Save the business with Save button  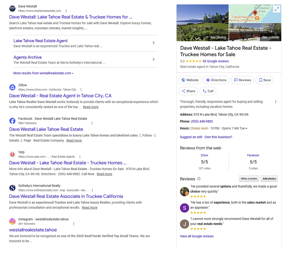click(x=264, y=80)
